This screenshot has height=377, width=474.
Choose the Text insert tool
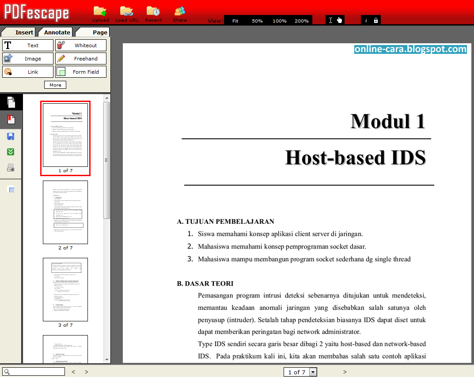coord(28,45)
